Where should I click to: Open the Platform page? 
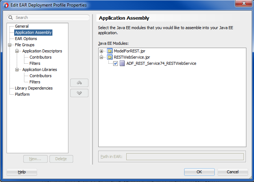pyautogui.click(x=22, y=94)
